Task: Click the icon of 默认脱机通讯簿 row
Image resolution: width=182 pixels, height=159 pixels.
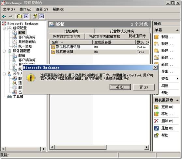Action: [53, 47]
